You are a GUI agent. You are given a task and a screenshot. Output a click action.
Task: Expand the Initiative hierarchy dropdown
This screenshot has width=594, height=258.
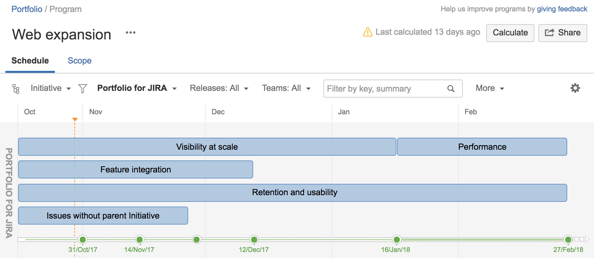(x=51, y=88)
